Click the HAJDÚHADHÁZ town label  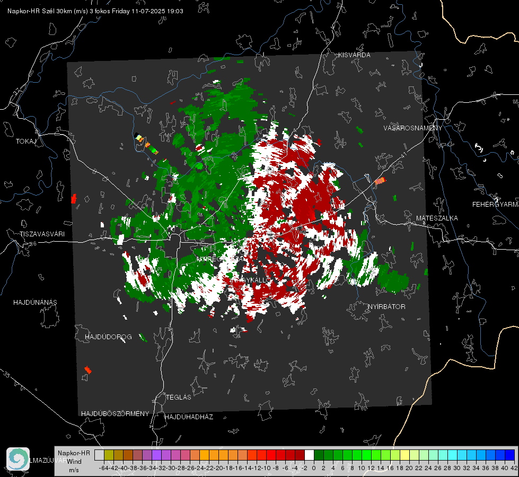pyautogui.click(x=189, y=417)
